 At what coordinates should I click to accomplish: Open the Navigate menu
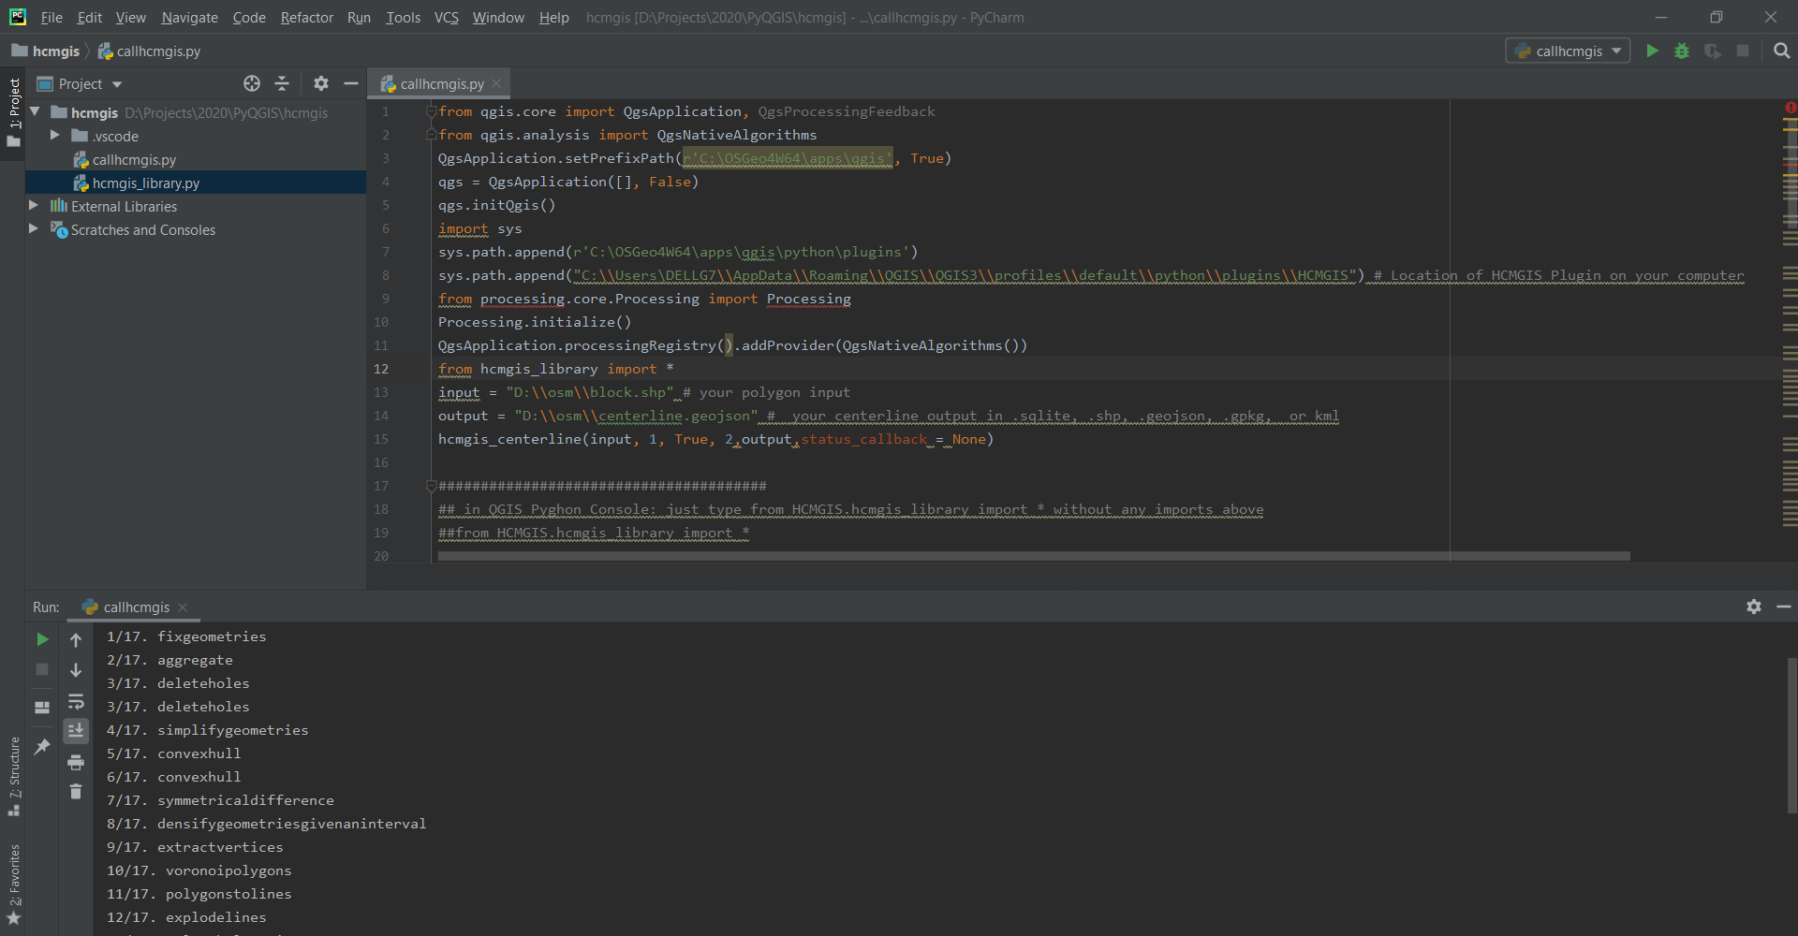point(189,17)
